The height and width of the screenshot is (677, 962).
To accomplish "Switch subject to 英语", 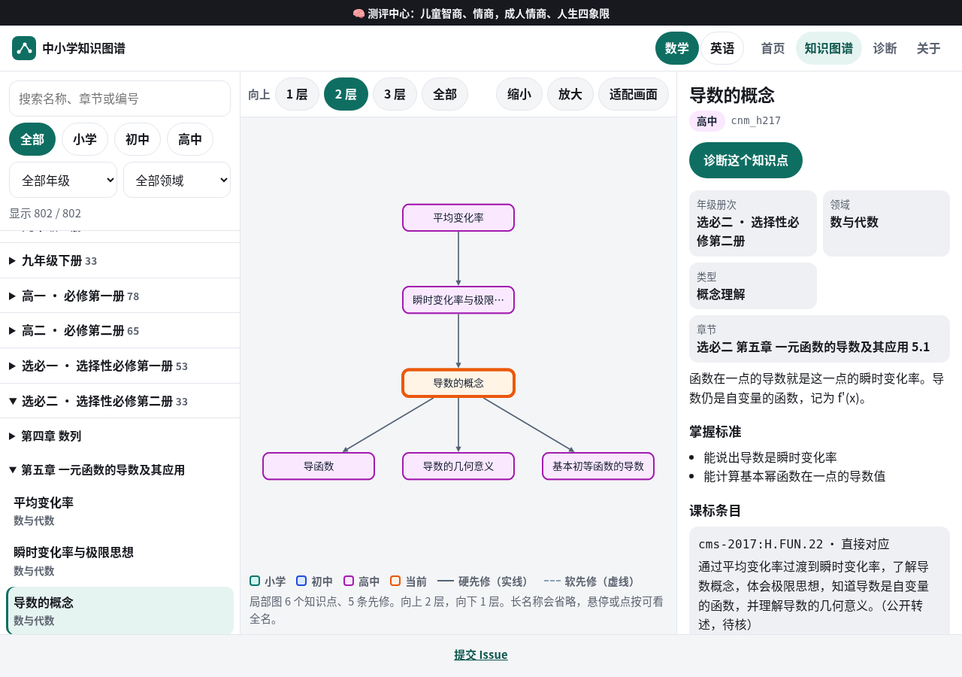I will 722,48.
